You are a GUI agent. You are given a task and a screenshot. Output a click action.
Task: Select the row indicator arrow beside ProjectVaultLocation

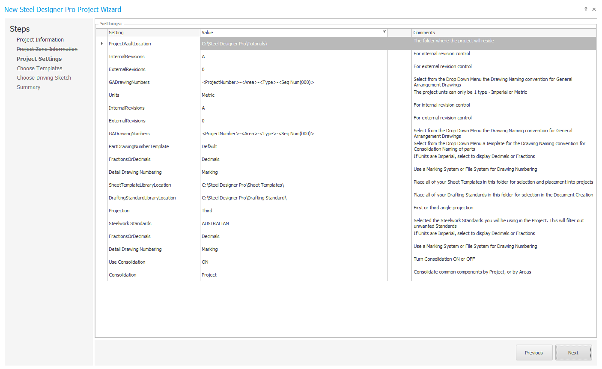pyautogui.click(x=101, y=44)
